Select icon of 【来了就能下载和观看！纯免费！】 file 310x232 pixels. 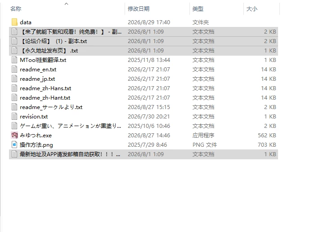(14, 32)
